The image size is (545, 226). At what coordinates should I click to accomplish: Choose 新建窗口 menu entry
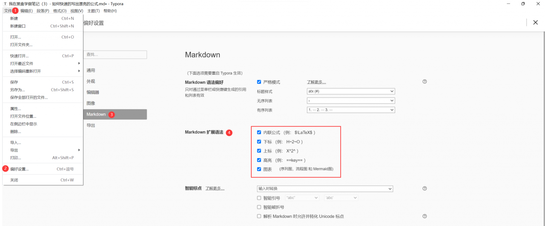pyautogui.click(x=43, y=26)
